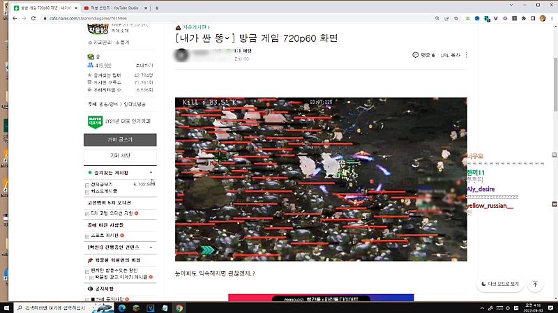Open the green extension icon in toolbar

click(467, 19)
